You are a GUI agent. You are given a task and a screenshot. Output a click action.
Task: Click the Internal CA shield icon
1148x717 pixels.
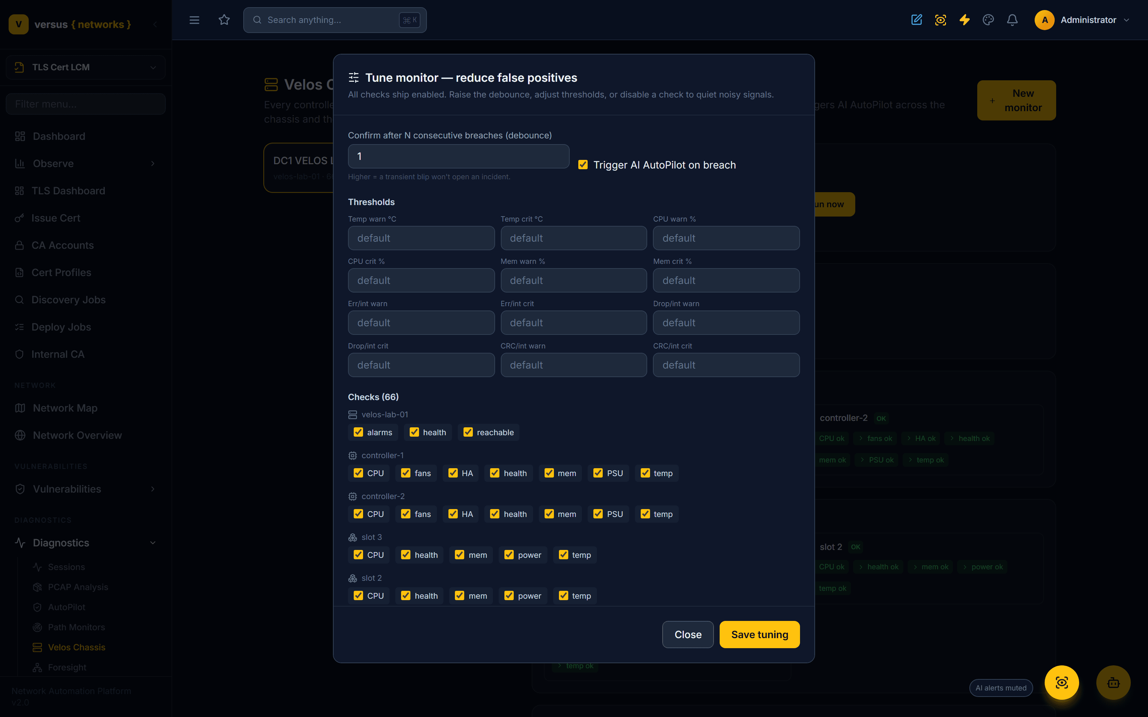pos(19,354)
